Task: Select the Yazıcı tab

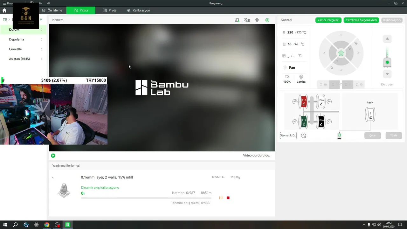Action: (x=81, y=10)
